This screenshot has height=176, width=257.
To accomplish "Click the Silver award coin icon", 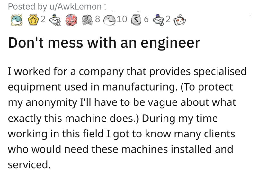I will (136, 21).
